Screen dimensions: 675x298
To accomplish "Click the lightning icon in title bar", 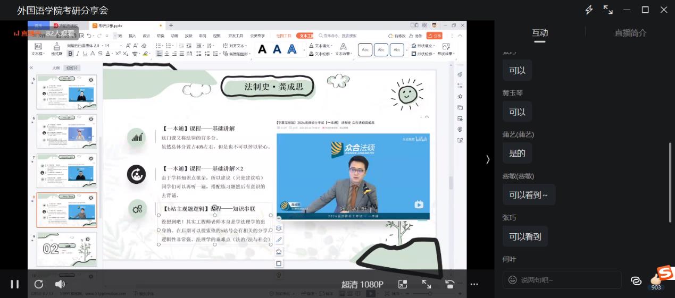I will coord(589,10).
